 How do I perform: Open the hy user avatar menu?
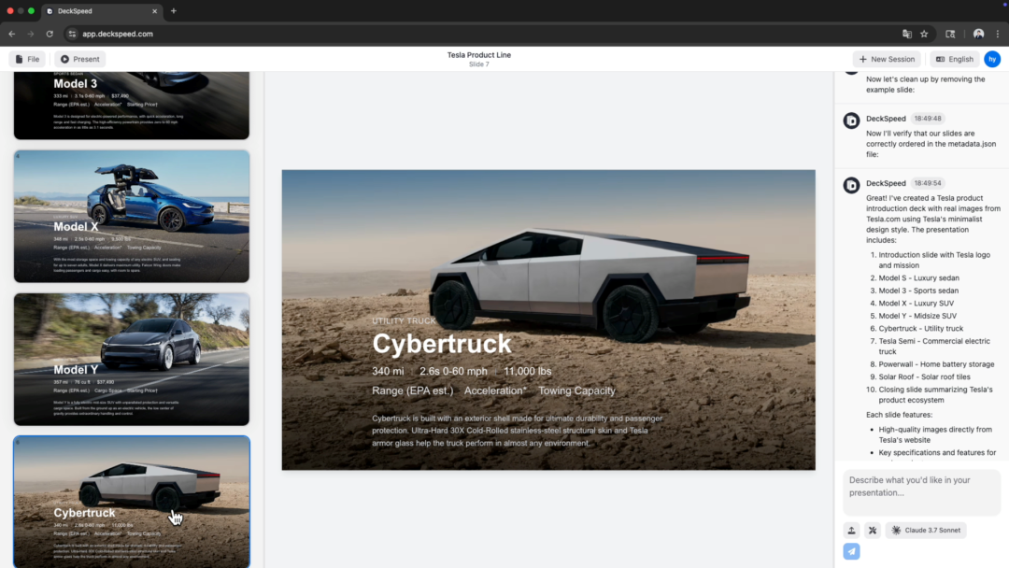992,59
